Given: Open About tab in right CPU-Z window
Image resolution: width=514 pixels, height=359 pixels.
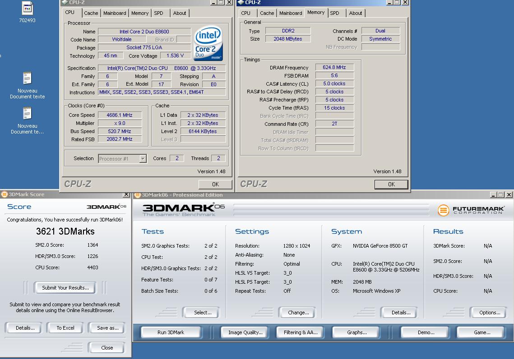Looking at the screenshot, I should [x=355, y=13].
